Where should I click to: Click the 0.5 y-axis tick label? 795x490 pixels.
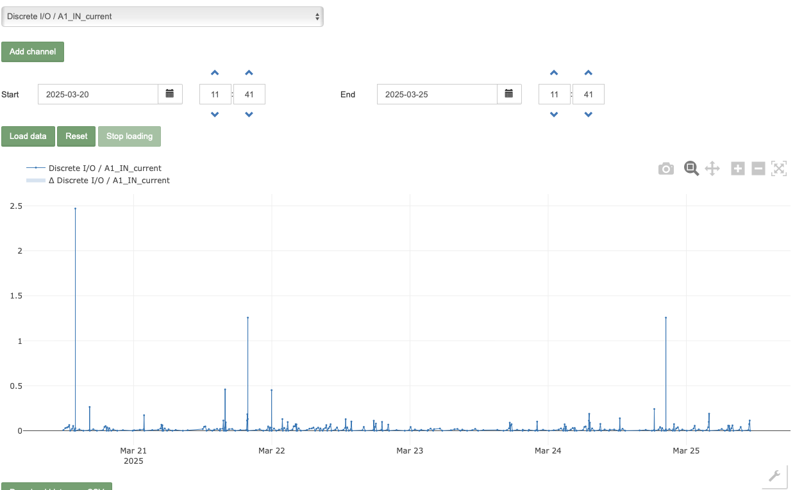coord(16,386)
